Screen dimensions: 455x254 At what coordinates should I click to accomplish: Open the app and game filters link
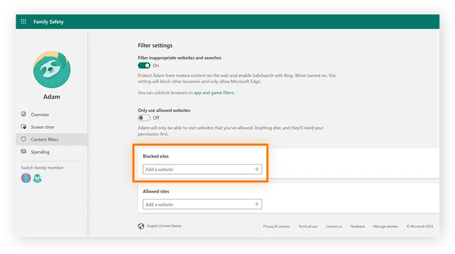click(213, 93)
